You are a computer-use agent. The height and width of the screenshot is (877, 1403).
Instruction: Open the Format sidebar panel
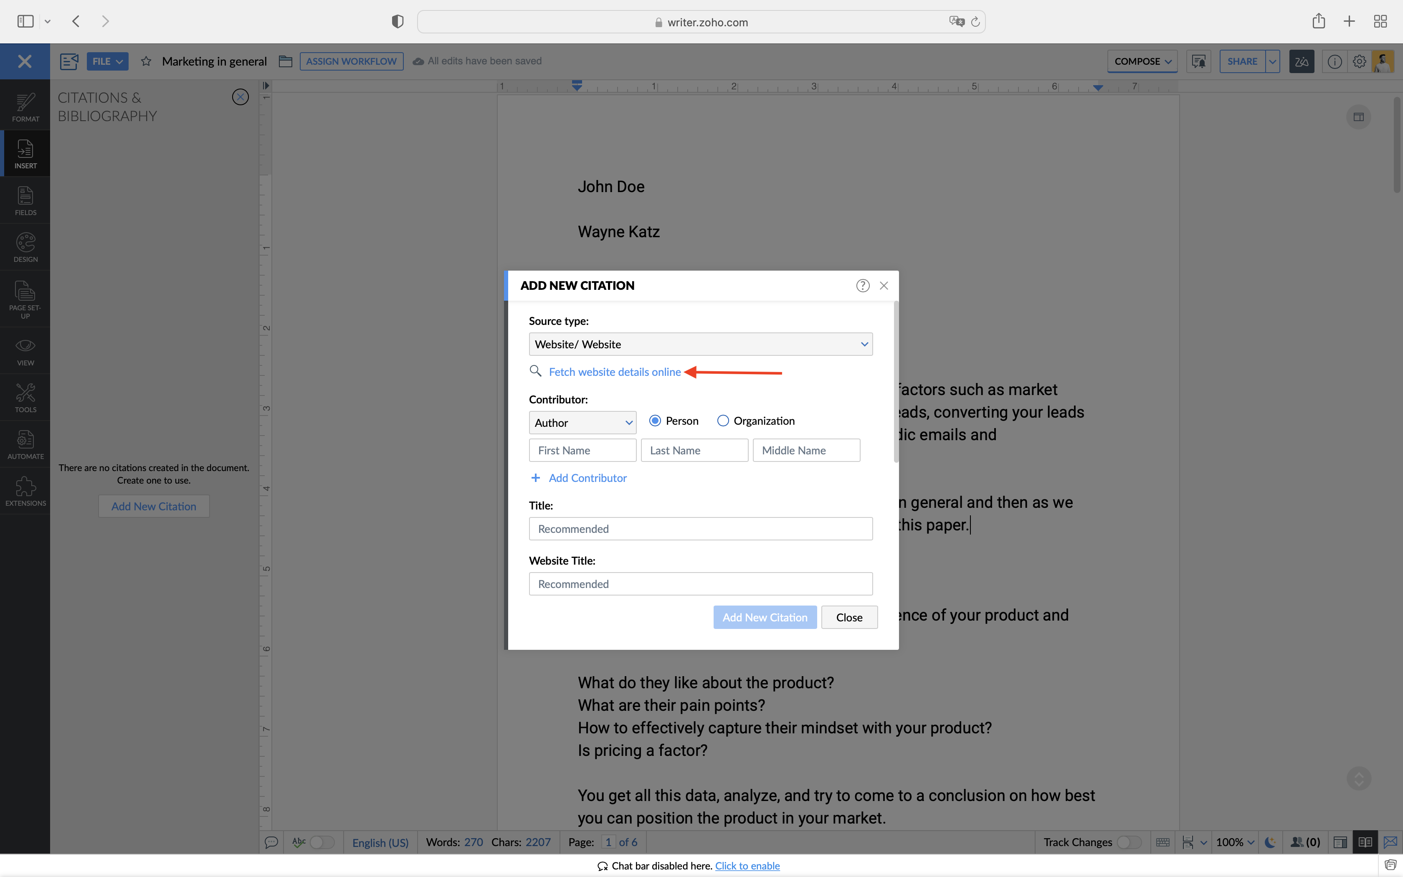(x=25, y=107)
